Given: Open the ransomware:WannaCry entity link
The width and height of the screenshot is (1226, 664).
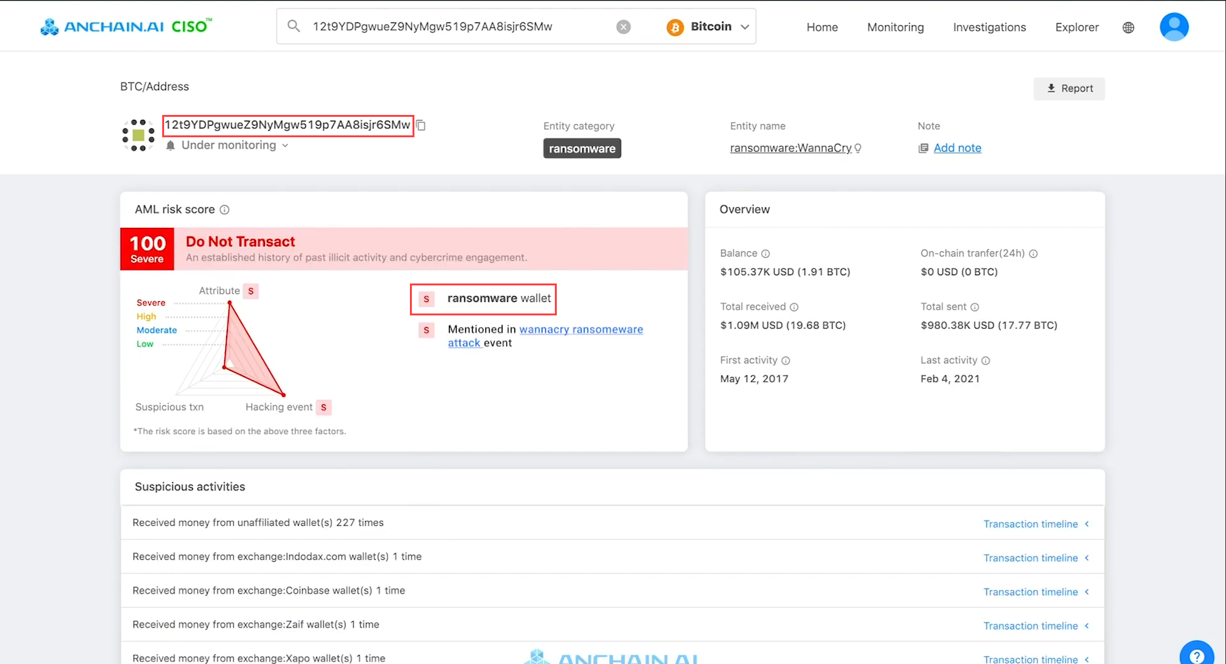Looking at the screenshot, I should [791, 148].
